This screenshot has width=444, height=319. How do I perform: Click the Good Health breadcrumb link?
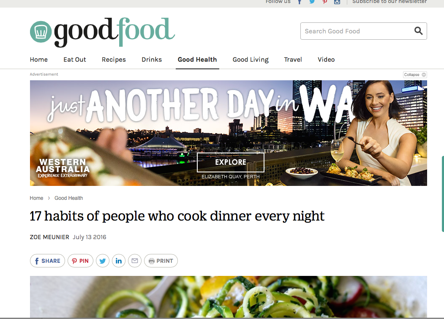point(69,198)
